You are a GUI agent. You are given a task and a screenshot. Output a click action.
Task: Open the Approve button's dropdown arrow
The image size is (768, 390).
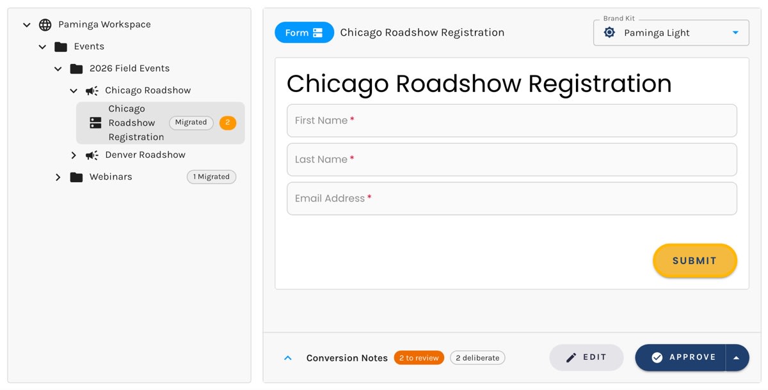737,357
